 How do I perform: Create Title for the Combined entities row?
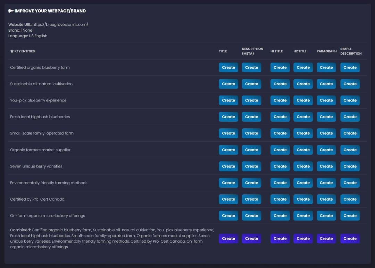click(x=228, y=238)
